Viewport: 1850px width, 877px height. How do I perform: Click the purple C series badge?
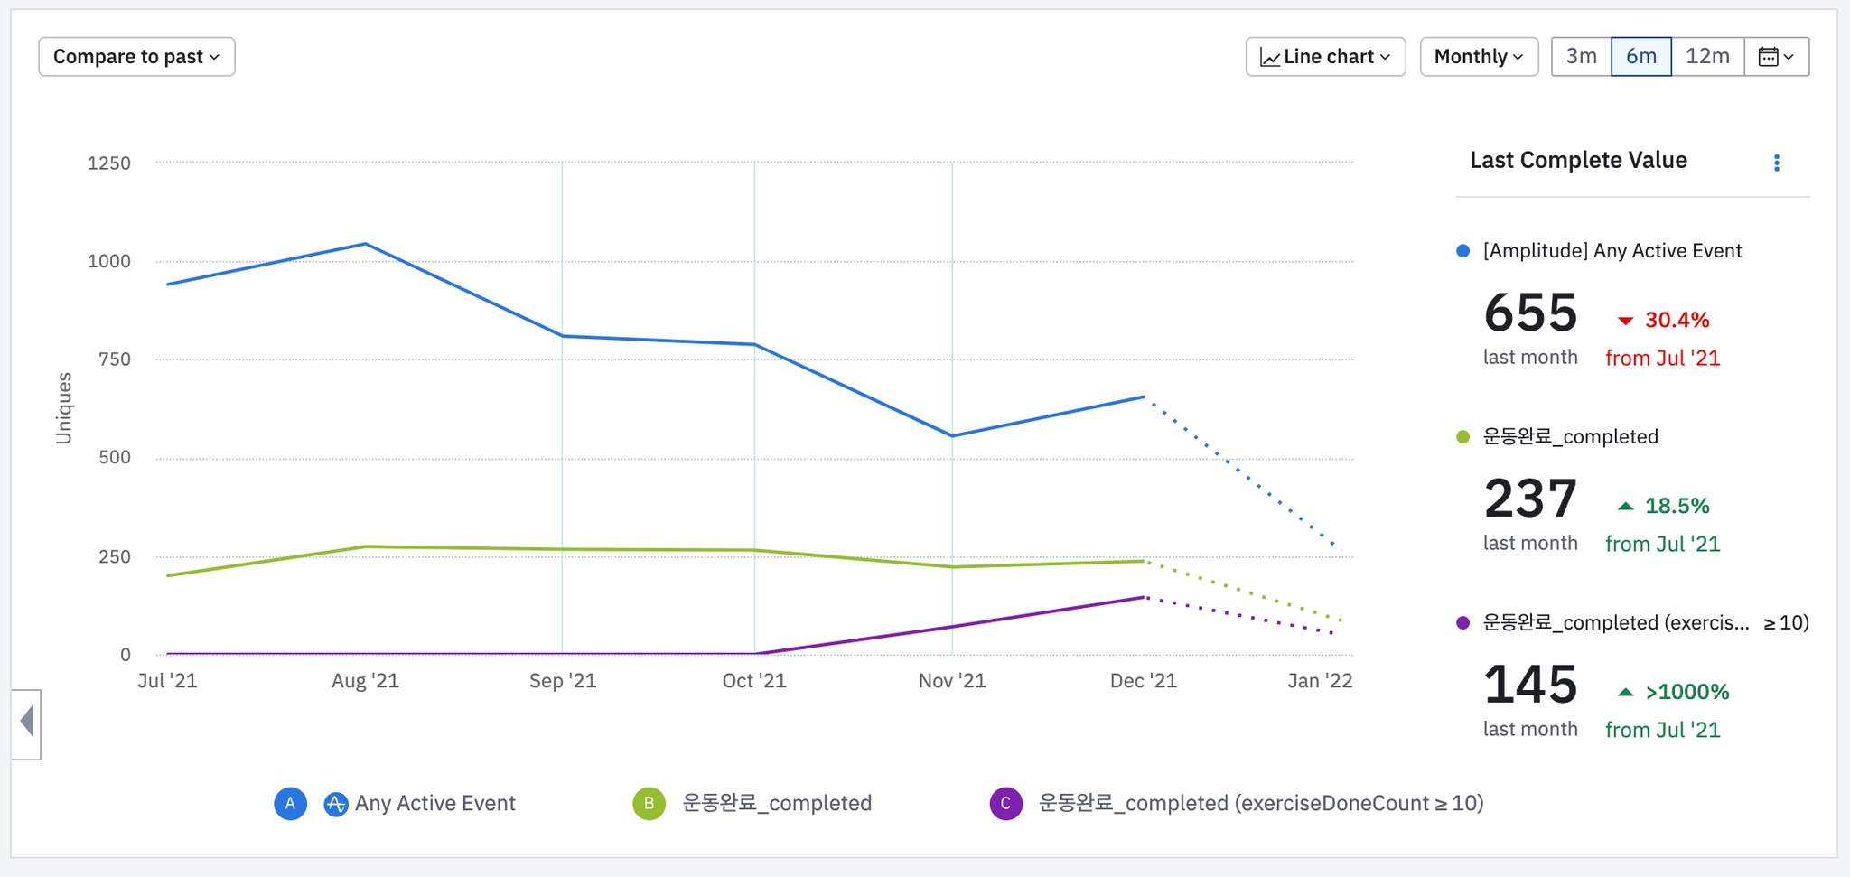tap(1005, 803)
